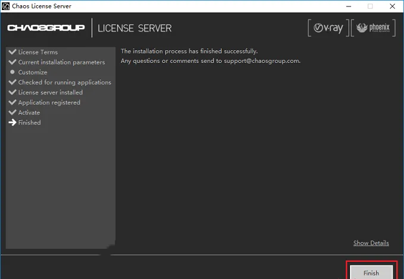The width and height of the screenshot is (404, 279).
Task: Select Application registered step
Action: tap(45, 102)
